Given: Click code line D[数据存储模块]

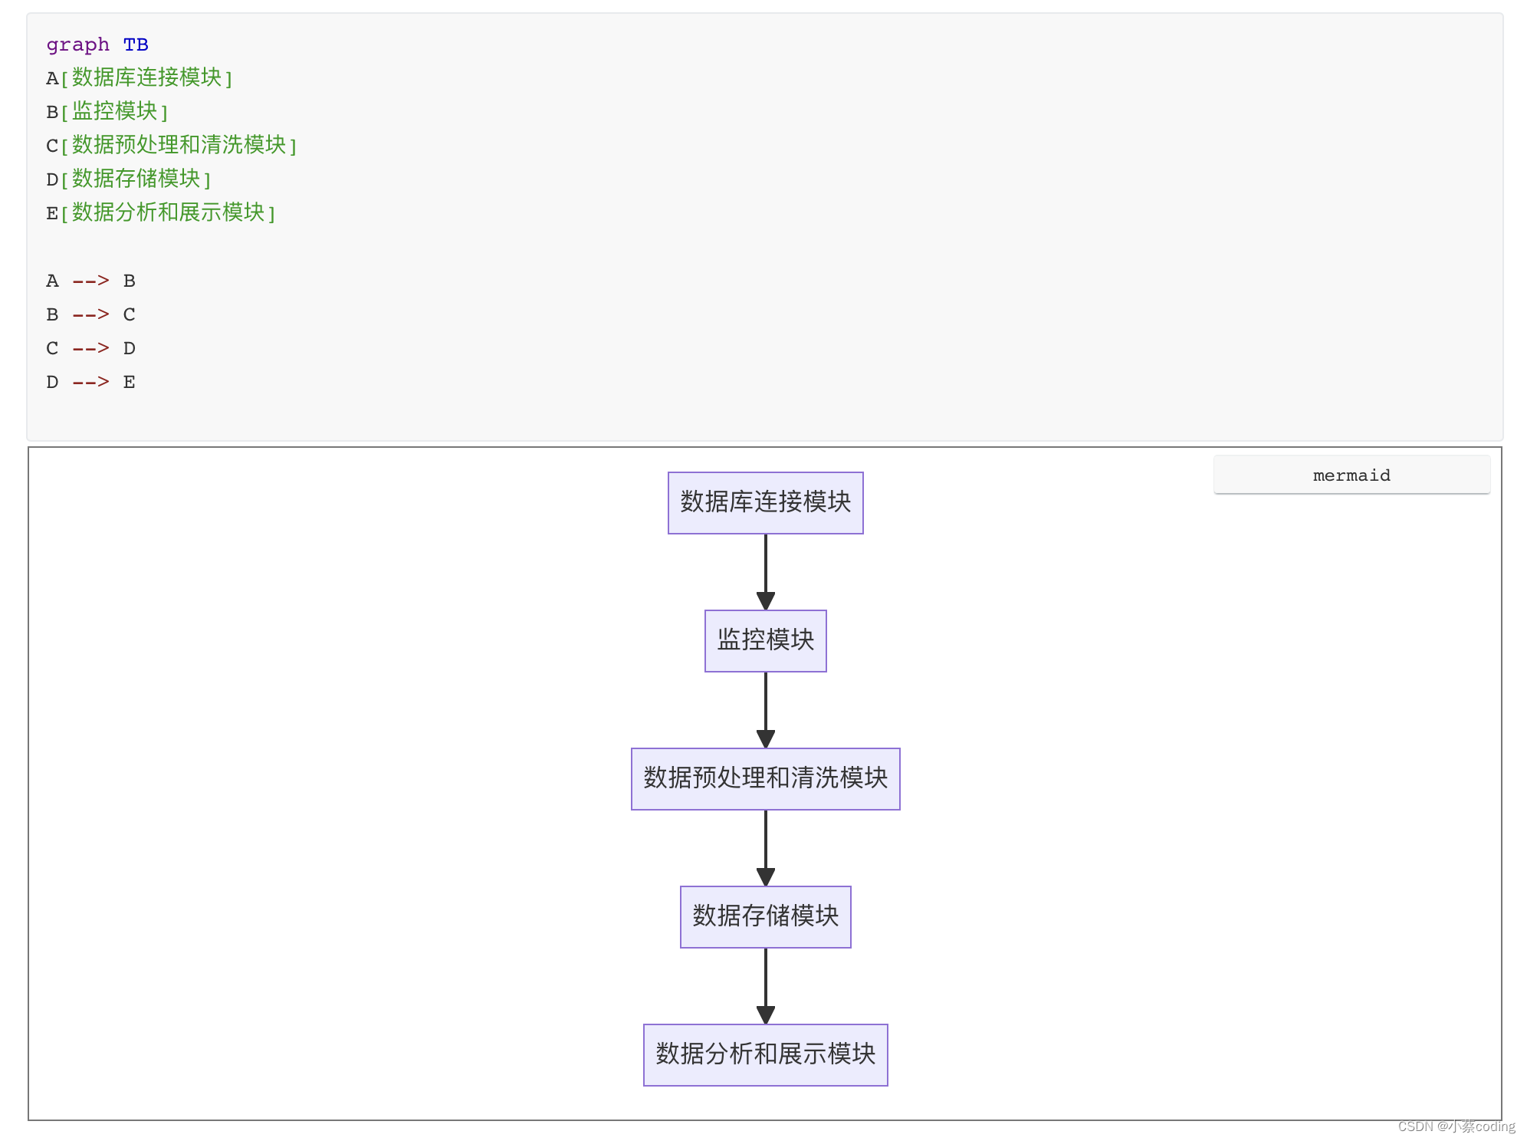Looking at the screenshot, I should tap(128, 179).
